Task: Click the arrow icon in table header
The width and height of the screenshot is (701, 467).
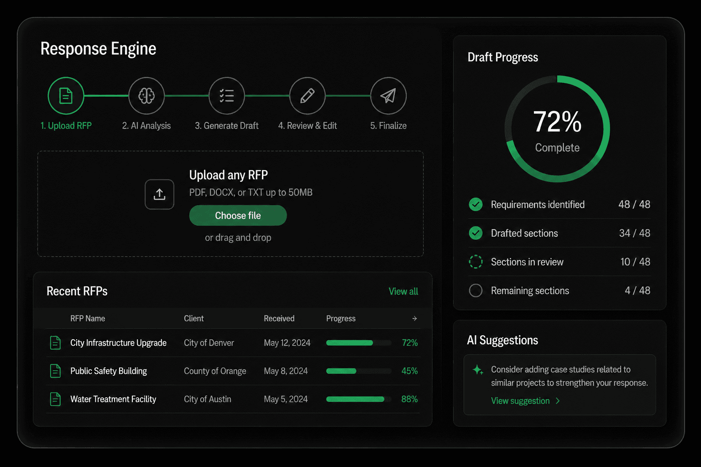Action: click(414, 318)
